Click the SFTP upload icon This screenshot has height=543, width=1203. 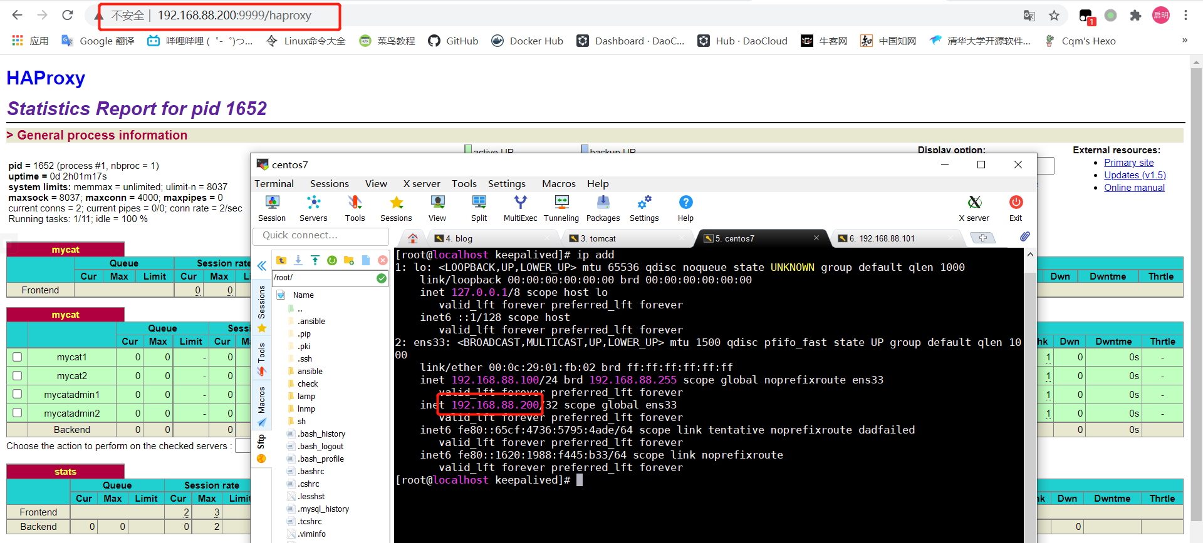pyautogui.click(x=315, y=260)
